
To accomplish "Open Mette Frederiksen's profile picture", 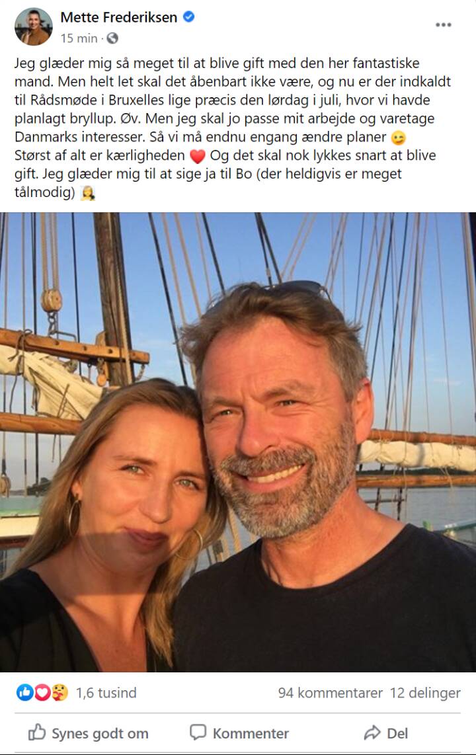I will [x=34, y=26].
